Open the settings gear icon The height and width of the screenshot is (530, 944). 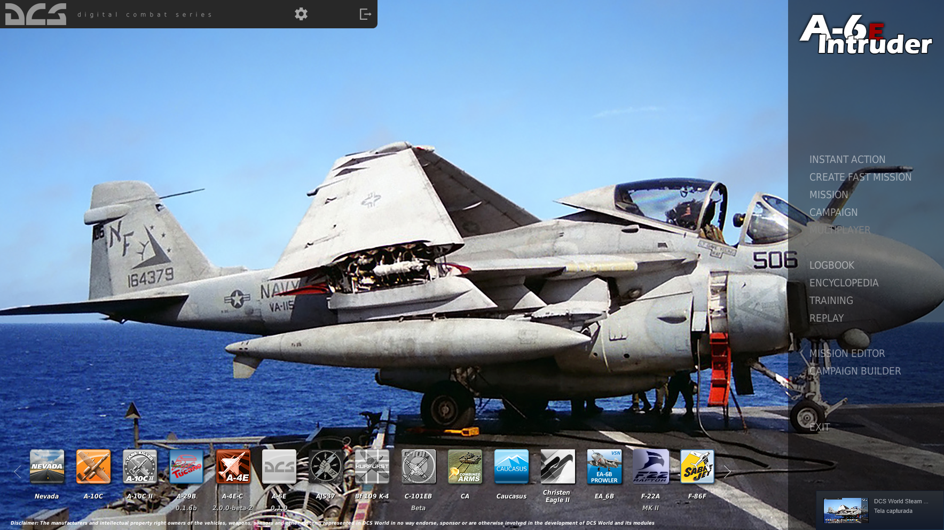pos(301,14)
